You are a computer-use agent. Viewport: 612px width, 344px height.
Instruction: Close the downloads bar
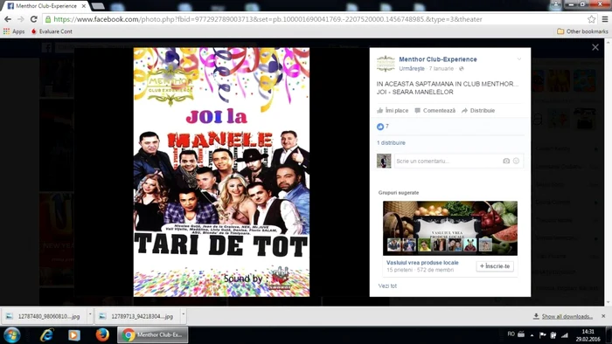[x=603, y=316]
